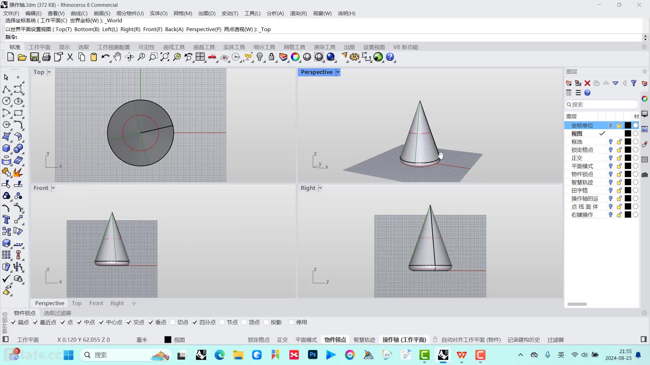The height and width of the screenshot is (365, 650).
Task: Select the Box solid tool
Action: click(6, 148)
